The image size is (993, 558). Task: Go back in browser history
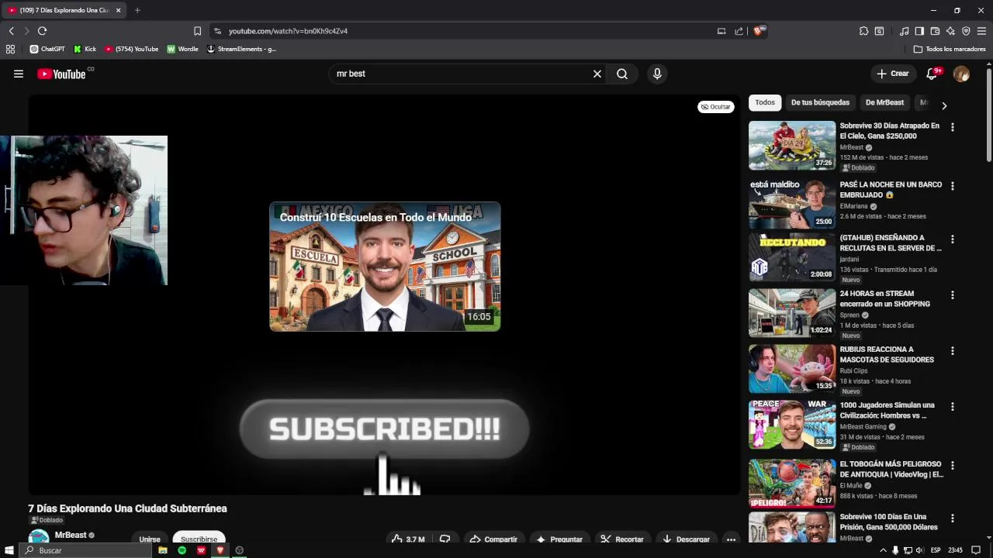coord(11,31)
